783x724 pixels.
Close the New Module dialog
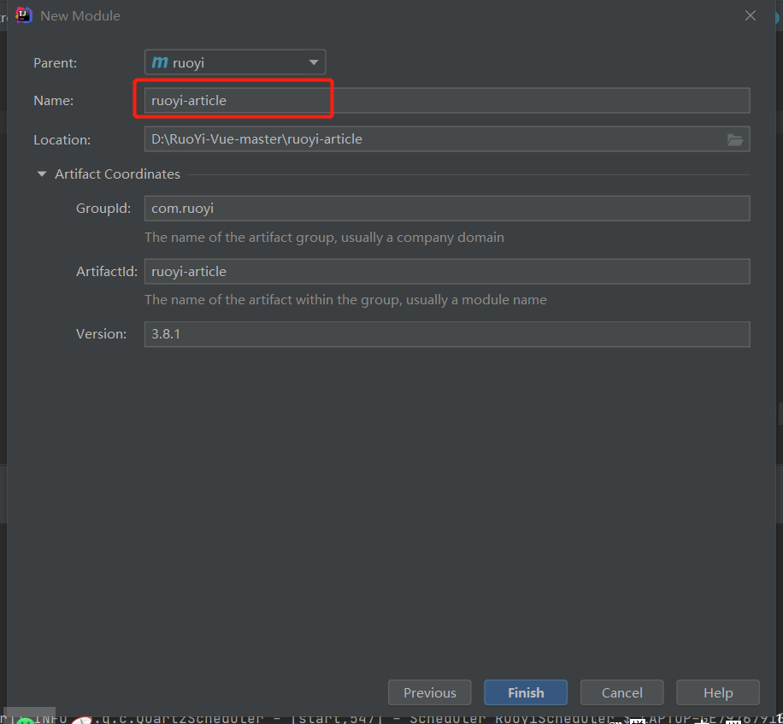click(750, 16)
